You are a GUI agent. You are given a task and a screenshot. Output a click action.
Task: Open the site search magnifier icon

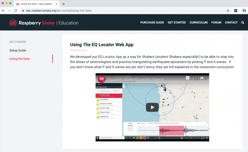click(243, 23)
